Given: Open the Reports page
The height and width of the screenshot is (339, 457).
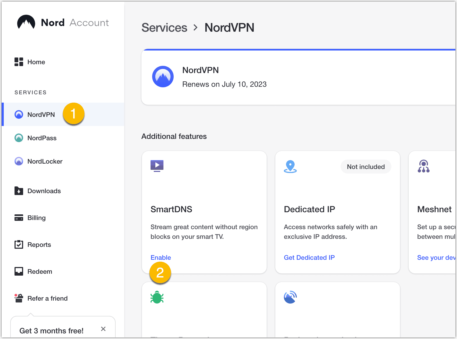Looking at the screenshot, I should click(x=39, y=245).
